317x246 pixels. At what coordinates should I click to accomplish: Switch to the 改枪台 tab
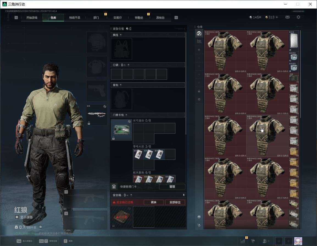coord(160,18)
